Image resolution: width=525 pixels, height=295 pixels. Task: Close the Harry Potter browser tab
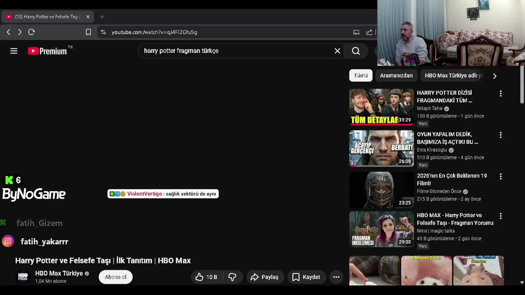[88, 17]
